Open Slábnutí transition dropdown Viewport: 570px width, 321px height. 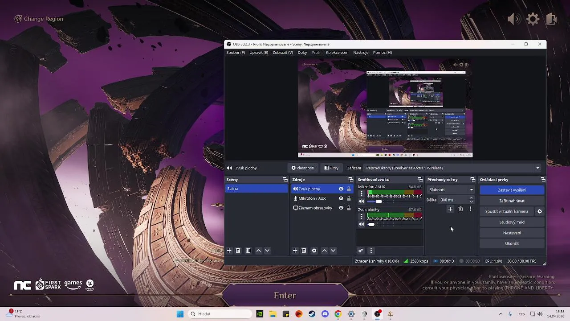[x=451, y=190]
